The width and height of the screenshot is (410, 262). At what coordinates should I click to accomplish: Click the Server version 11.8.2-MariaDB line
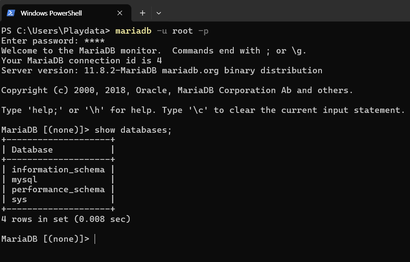point(162,70)
